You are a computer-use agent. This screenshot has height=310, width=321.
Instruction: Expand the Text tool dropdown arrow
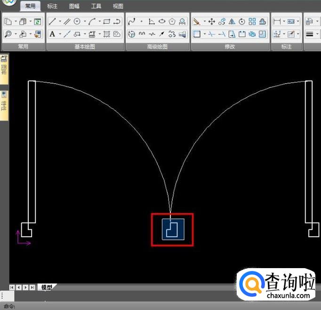click(59, 34)
